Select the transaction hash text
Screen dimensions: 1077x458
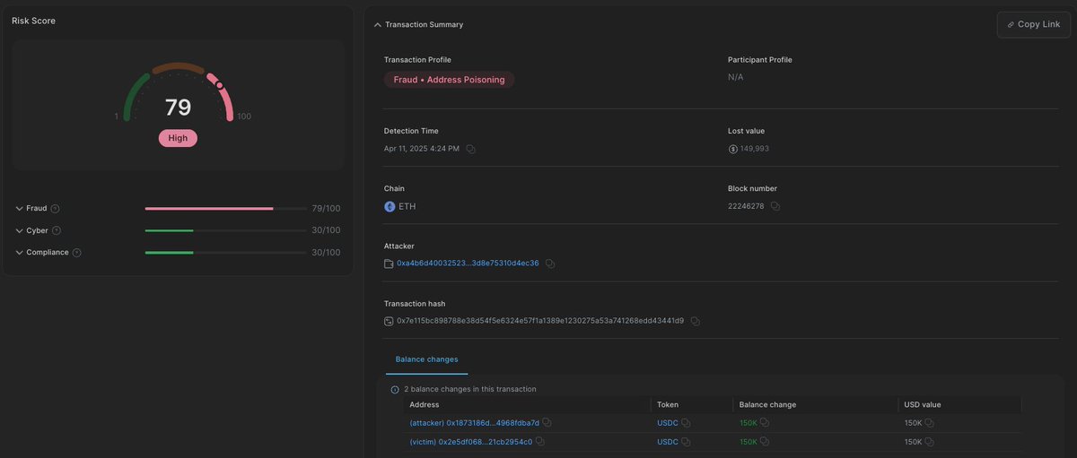pyautogui.click(x=540, y=321)
